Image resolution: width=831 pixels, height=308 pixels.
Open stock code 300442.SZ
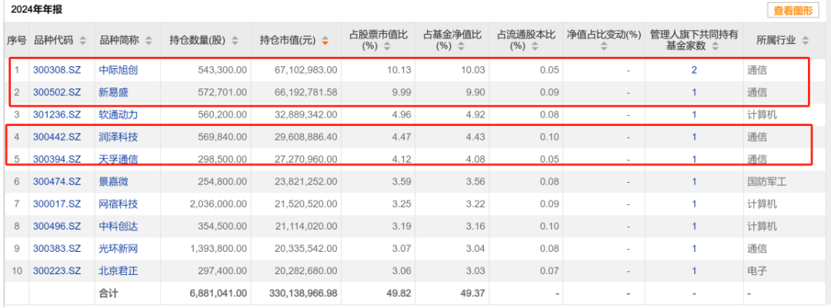(57, 137)
